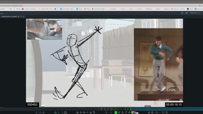
Task: Click the teal icon in the top-right header
Action: point(187,13)
